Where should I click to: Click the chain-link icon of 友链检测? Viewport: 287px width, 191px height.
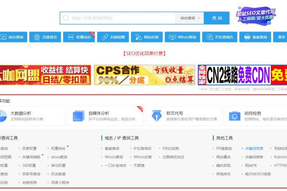point(105,37)
